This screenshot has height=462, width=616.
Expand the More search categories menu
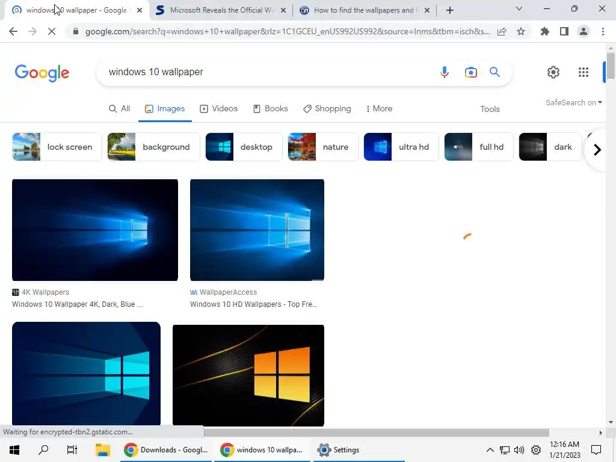tap(379, 109)
